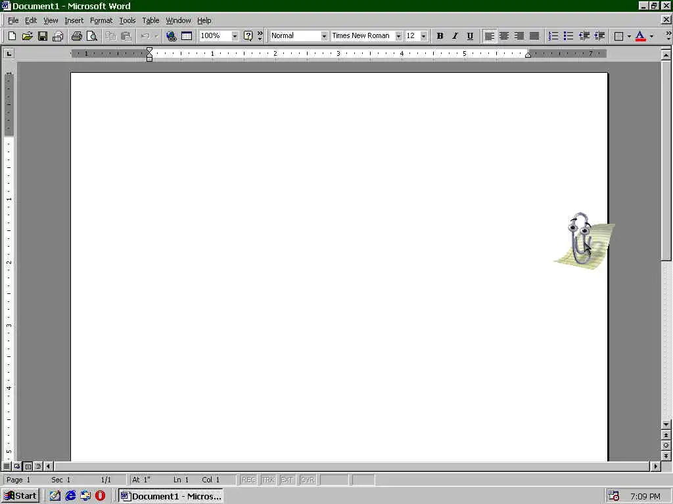Viewport: 673px width, 504px height.
Task: Show more Formatting toolbar buttons chevron
Action: [668, 36]
